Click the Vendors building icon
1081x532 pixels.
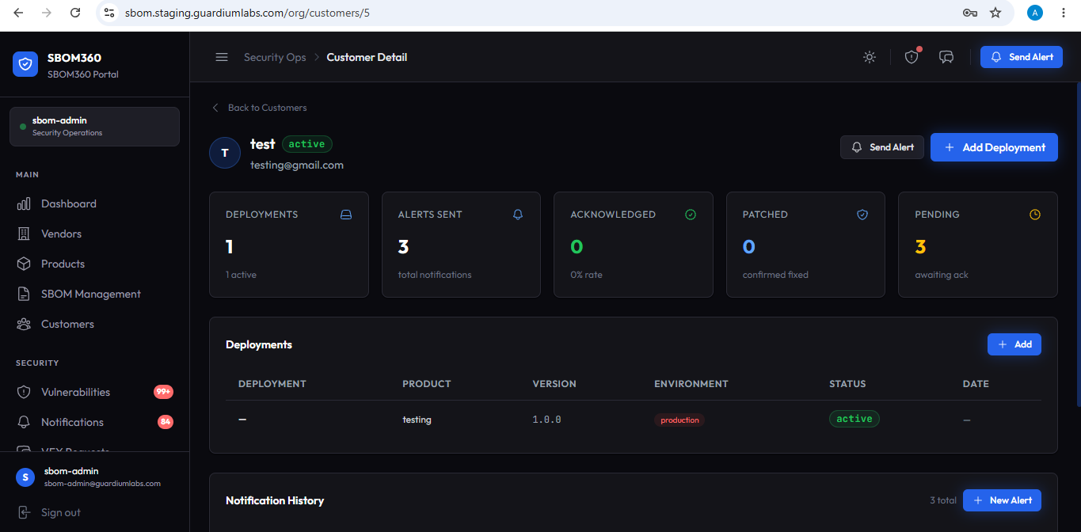pos(24,234)
